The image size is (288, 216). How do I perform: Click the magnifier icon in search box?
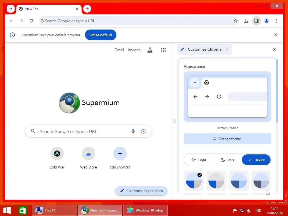coord(33,131)
